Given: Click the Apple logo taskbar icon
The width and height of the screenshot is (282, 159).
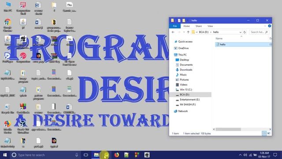Looking at the screenshot, I should coord(147,155).
